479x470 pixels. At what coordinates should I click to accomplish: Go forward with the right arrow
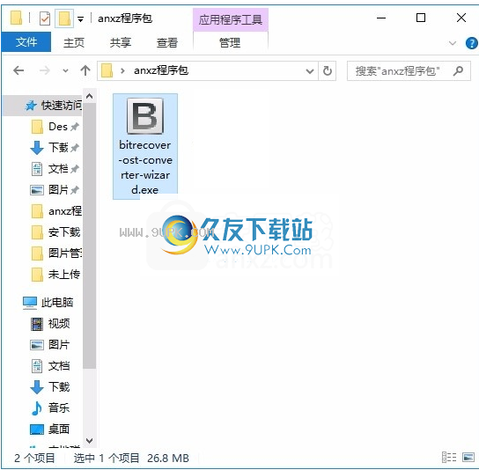click(45, 70)
